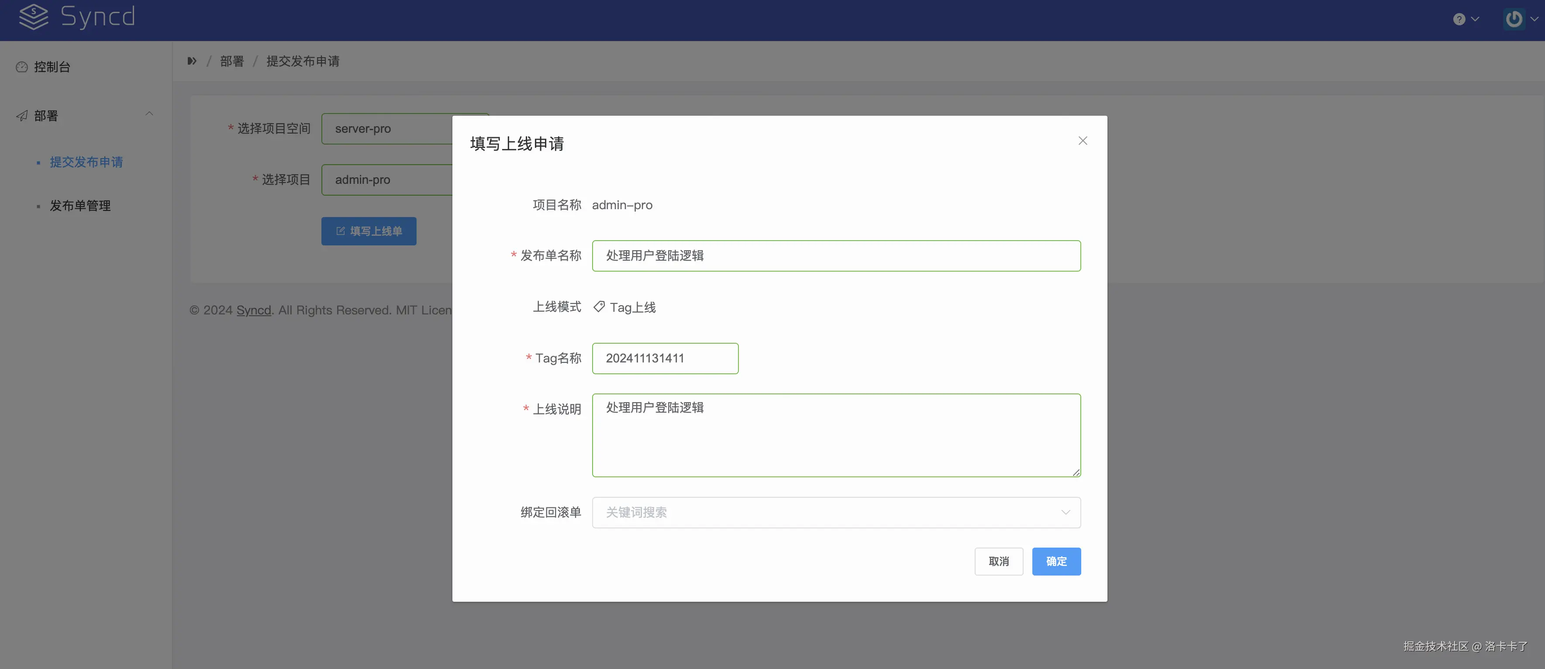This screenshot has width=1545, height=669.
Task: Close the 填写上线申请 dialog with the X
Action: click(x=1083, y=141)
